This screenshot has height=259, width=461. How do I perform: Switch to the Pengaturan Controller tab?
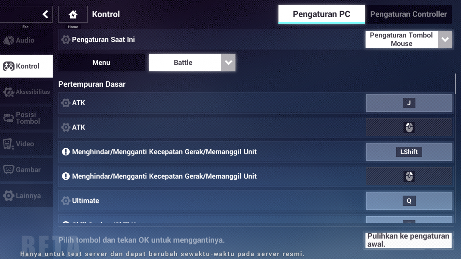[x=408, y=15]
